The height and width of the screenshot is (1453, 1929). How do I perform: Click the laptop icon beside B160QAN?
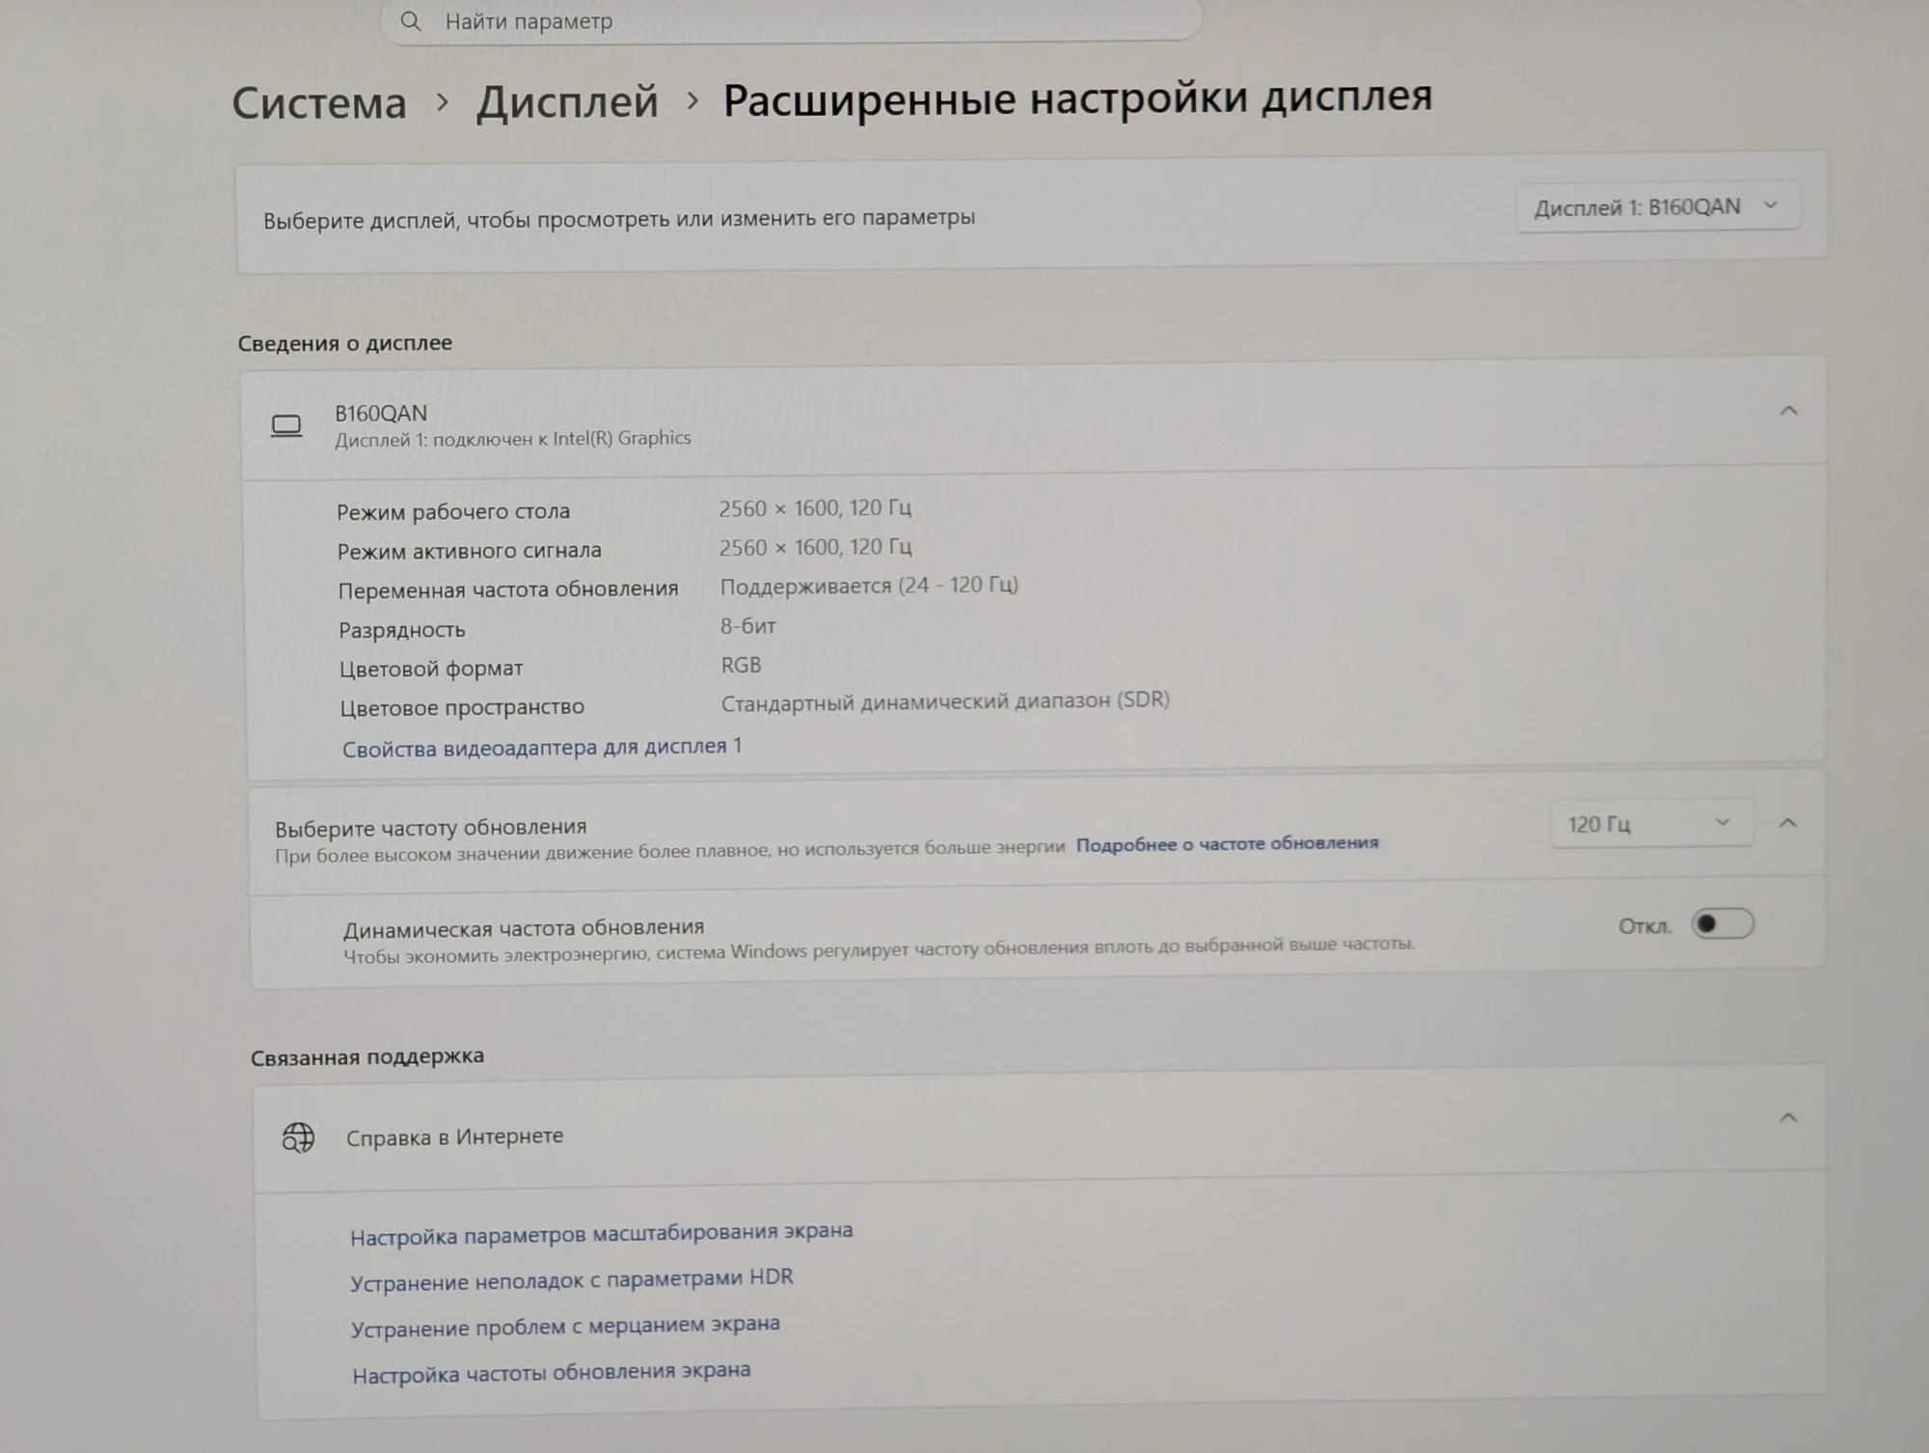click(286, 425)
